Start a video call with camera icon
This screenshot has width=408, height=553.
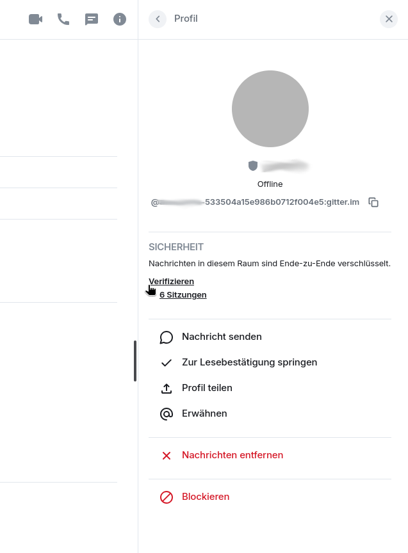click(36, 19)
